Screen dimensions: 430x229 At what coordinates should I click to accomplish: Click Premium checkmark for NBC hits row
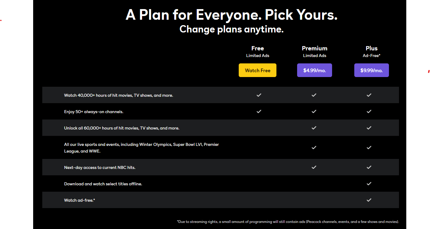pos(314,167)
